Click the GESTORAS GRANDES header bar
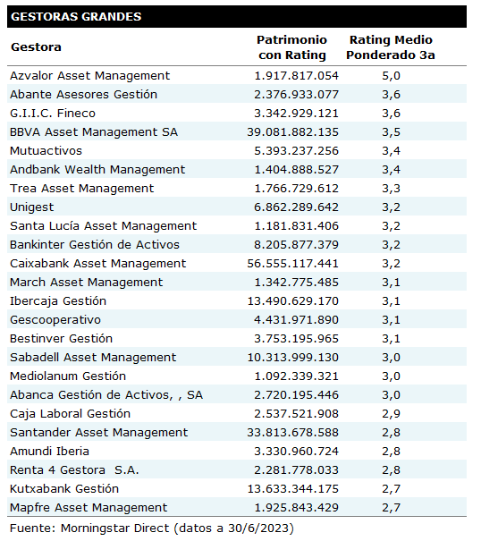 pyautogui.click(x=237, y=17)
